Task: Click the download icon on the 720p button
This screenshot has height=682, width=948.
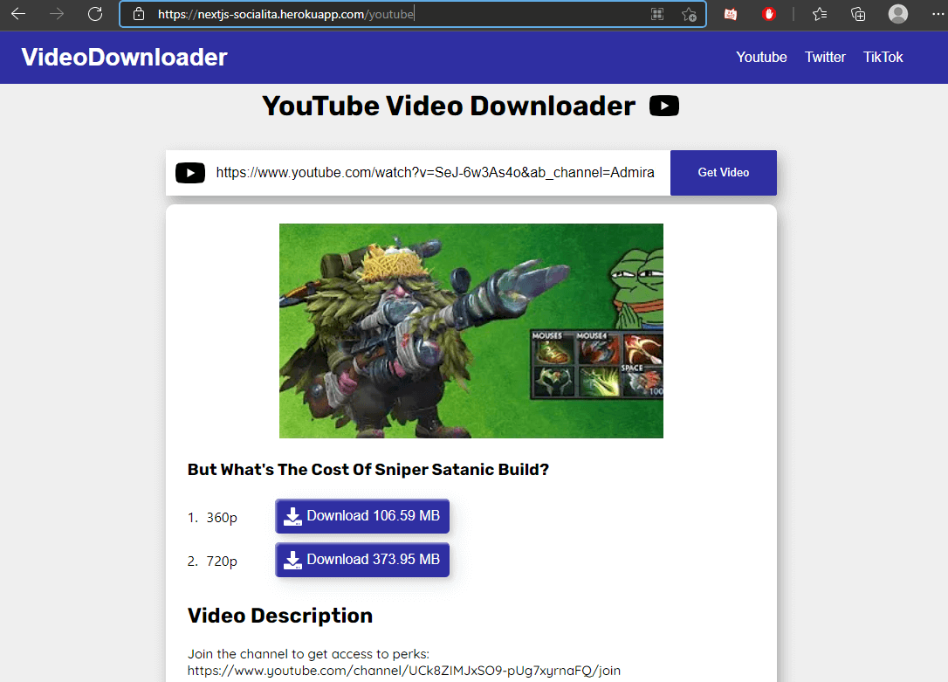Action: point(292,560)
